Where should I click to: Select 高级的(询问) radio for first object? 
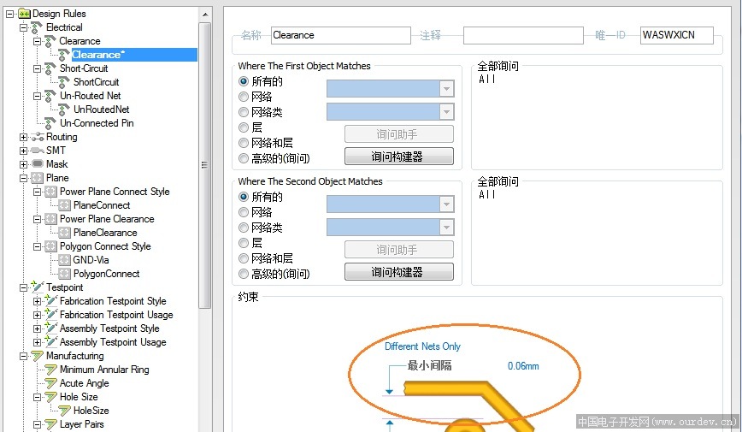[x=244, y=158]
